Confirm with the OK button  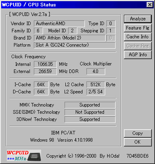coord(138,142)
